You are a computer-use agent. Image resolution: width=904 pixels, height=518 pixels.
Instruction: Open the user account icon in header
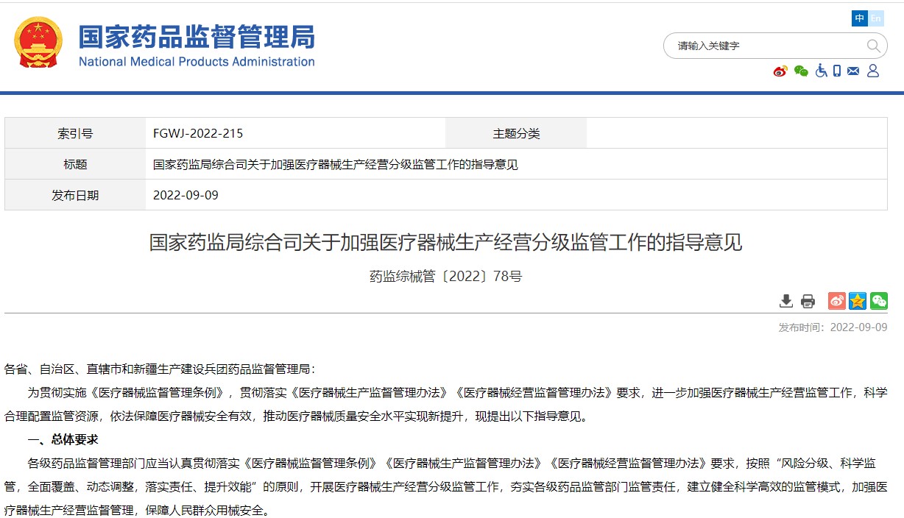[873, 71]
